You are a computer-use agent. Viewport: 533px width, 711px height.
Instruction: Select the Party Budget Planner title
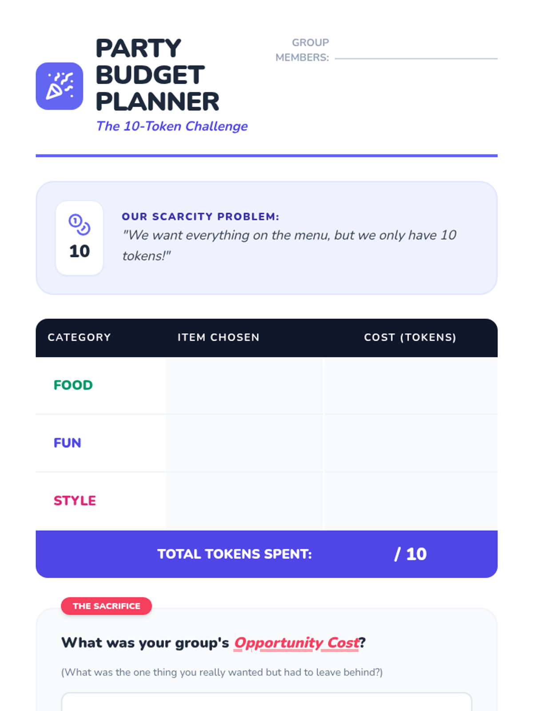157,75
